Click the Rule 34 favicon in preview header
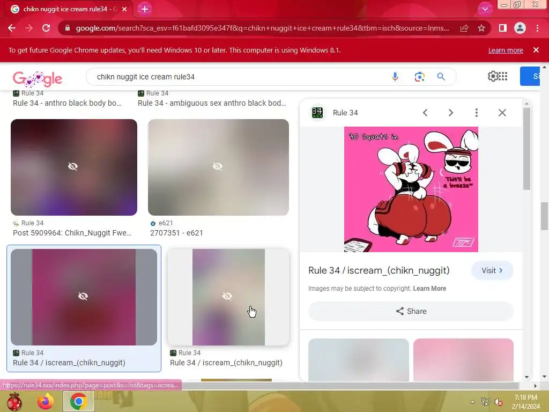549x412 pixels. 317,113
